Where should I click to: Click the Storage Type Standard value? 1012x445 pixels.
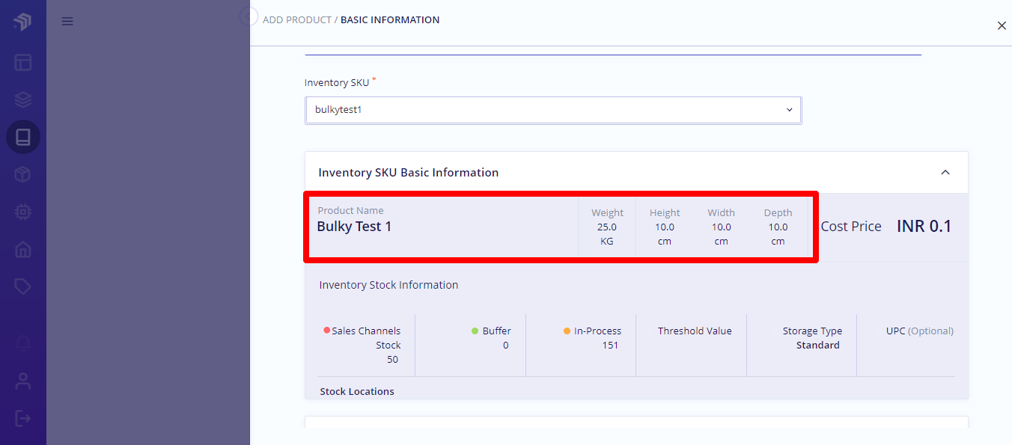click(x=817, y=346)
